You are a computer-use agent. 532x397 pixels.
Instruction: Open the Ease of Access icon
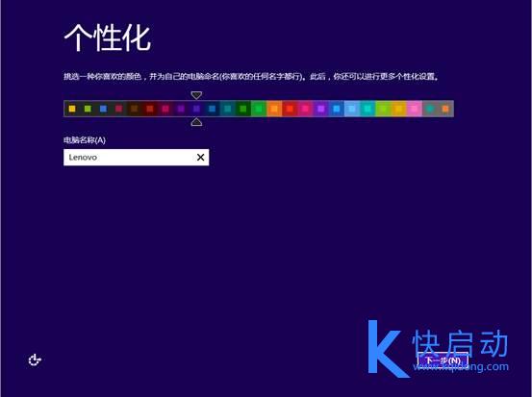point(35,360)
